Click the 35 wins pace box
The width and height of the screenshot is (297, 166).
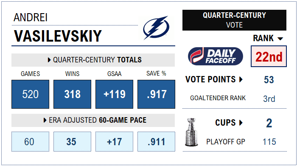[73, 142]
